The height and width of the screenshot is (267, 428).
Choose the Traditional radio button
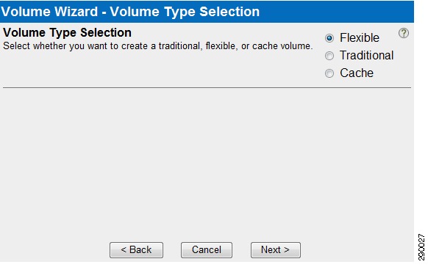tap(329, 56)
